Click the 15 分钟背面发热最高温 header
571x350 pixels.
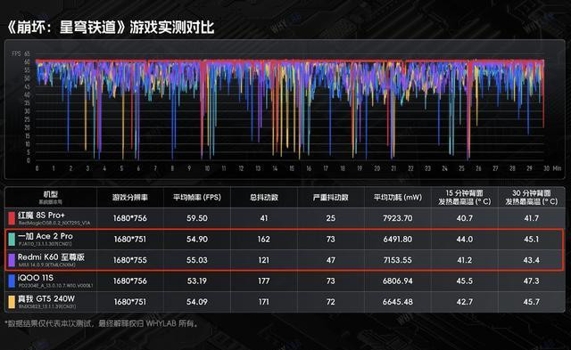465,198
